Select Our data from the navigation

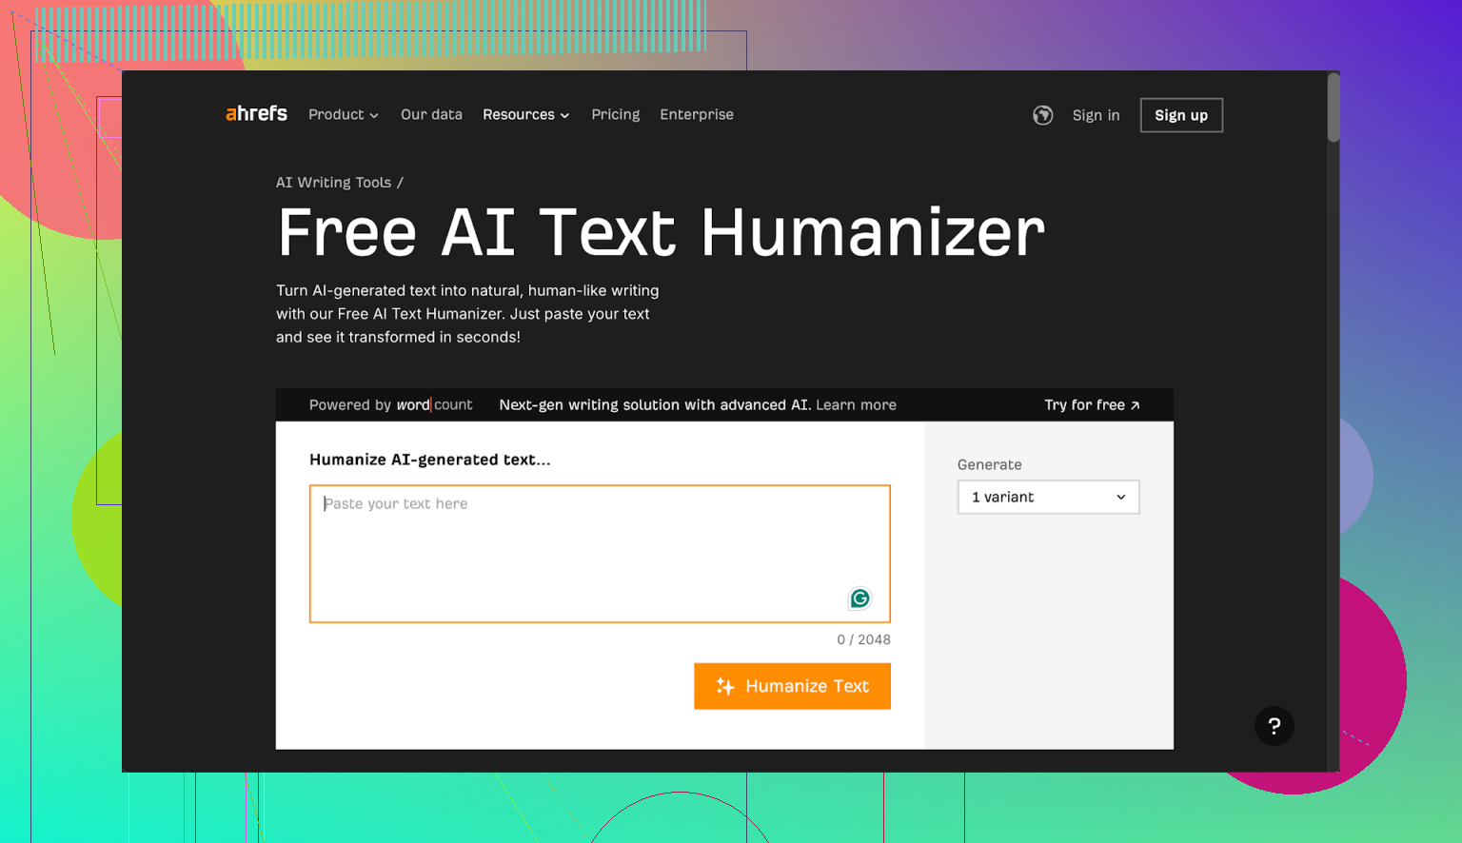(431, 114)
